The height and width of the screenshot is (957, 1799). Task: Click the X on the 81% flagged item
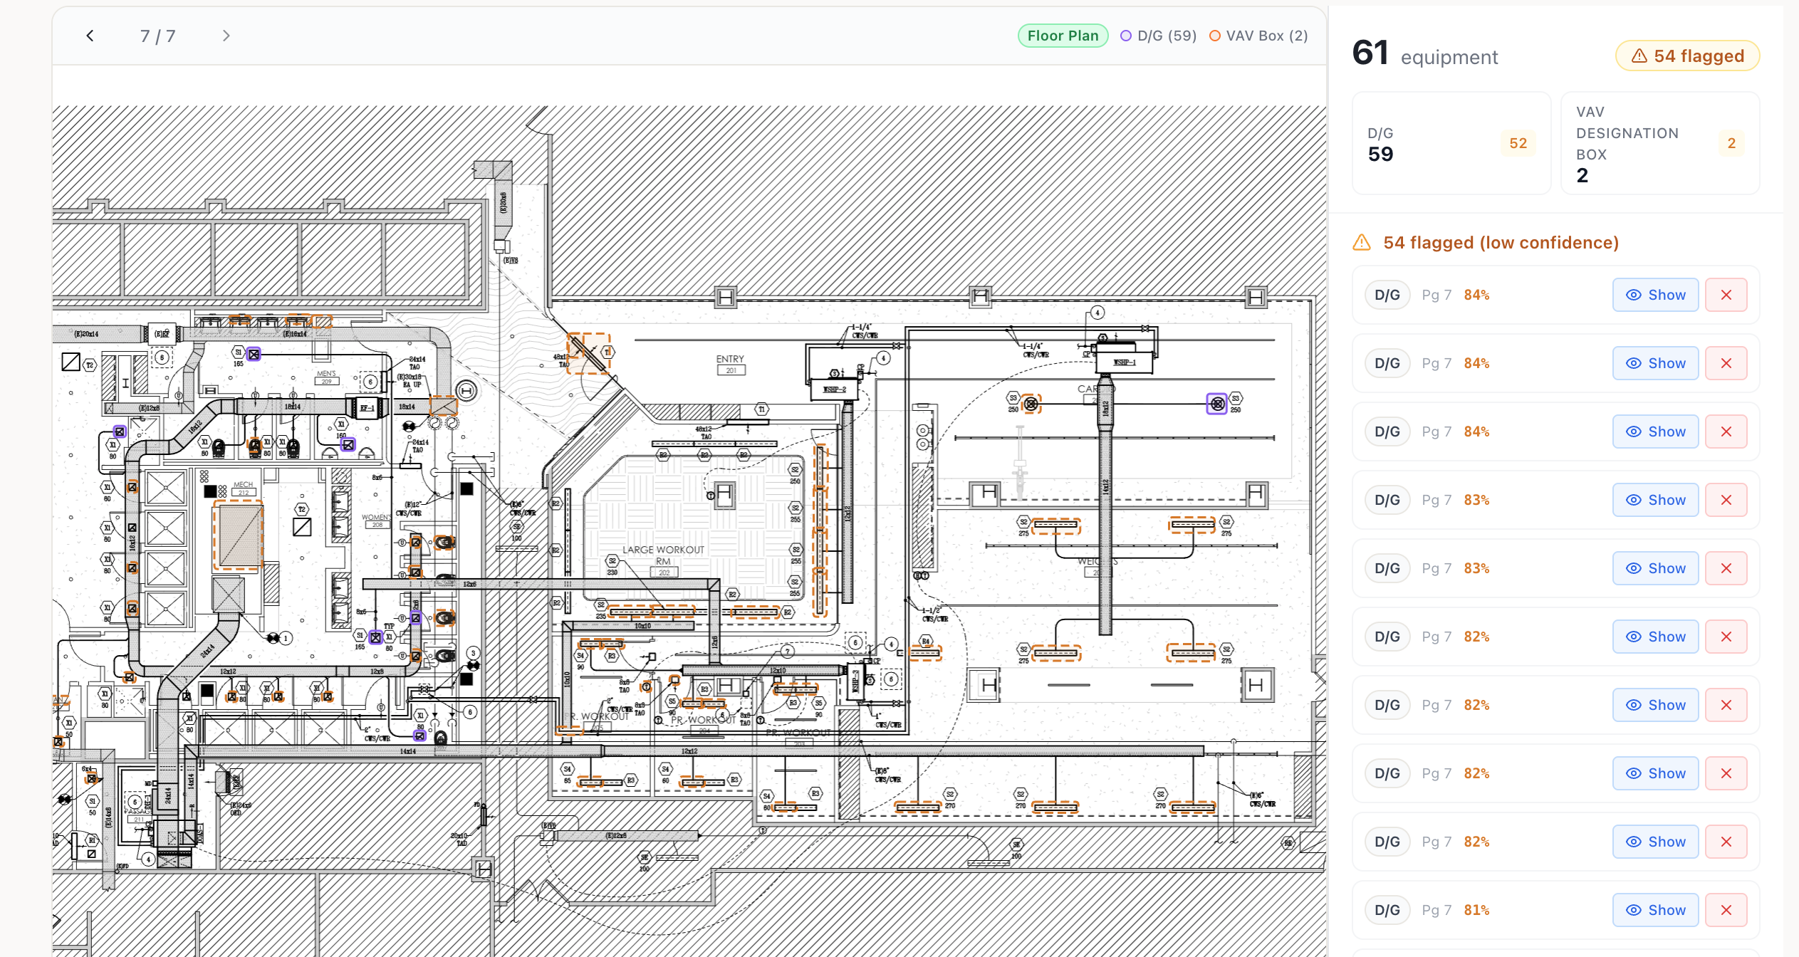click(x=1726, y=909)
